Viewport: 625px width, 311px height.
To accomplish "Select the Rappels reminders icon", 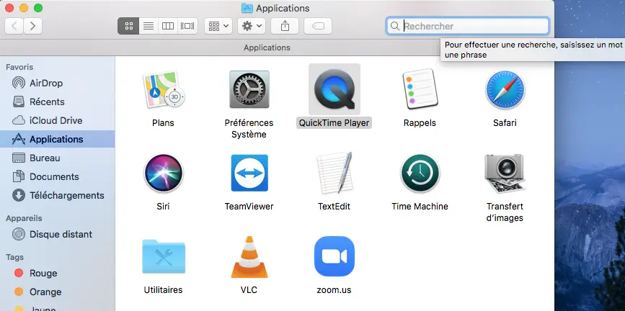I will [420, 89].
